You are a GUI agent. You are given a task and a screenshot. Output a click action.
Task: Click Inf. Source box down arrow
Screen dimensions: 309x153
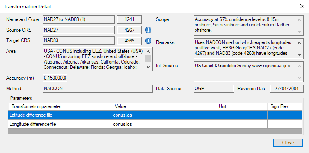(x=299, y=78)
